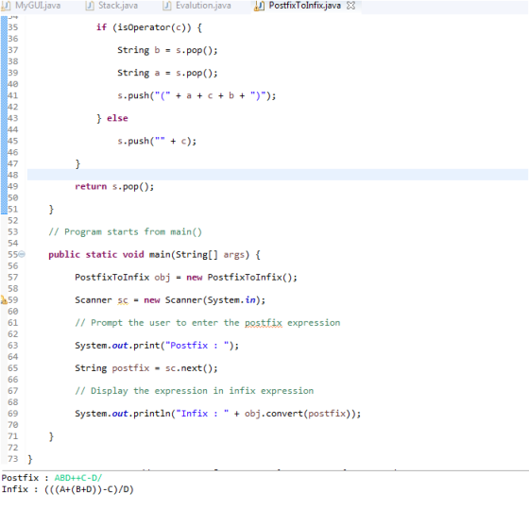Click the misspelled word postfix in comment
Viewport: 529px width, 527px height.
(264, 323)
